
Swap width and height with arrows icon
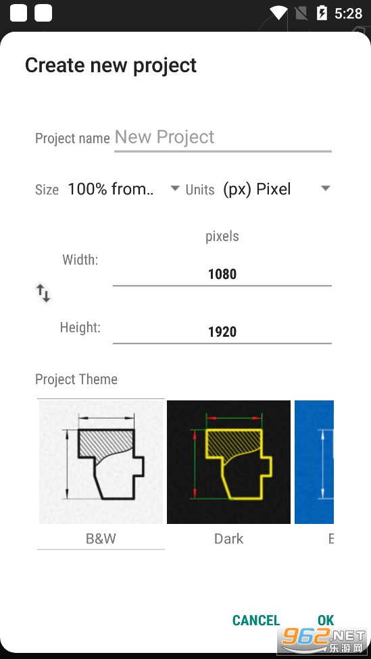coord(43,293)
